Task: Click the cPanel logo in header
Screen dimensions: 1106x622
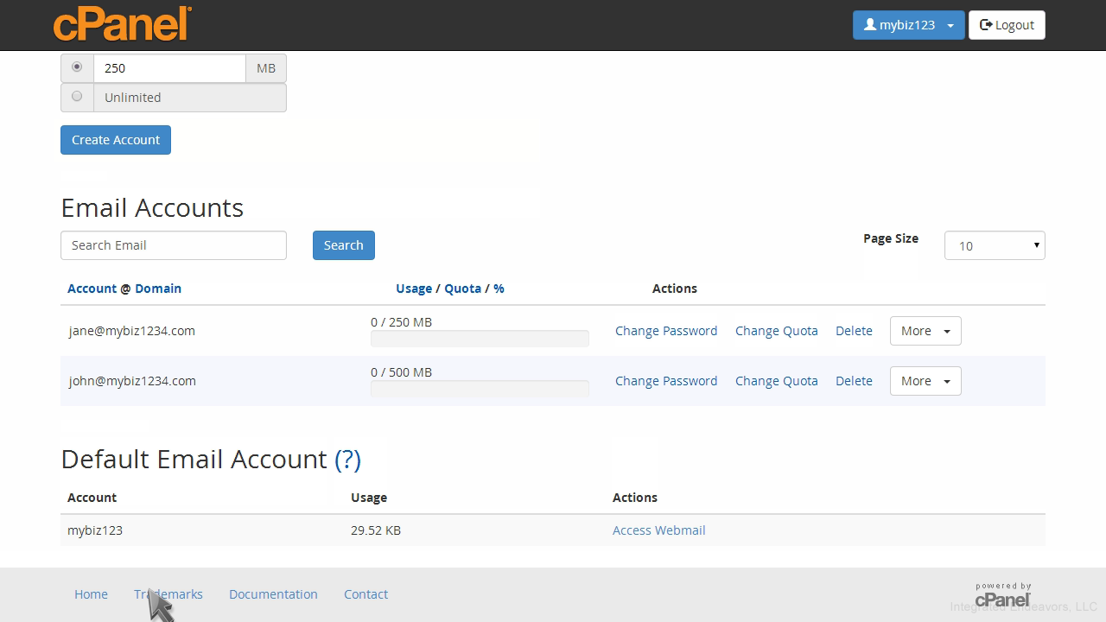Action: point(122,24)
